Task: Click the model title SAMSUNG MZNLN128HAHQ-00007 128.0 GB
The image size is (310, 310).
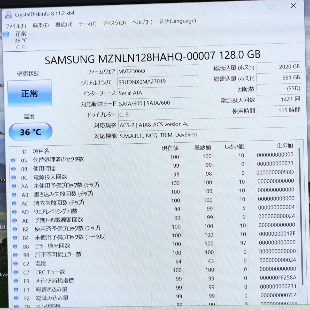Action: point(153,57)
